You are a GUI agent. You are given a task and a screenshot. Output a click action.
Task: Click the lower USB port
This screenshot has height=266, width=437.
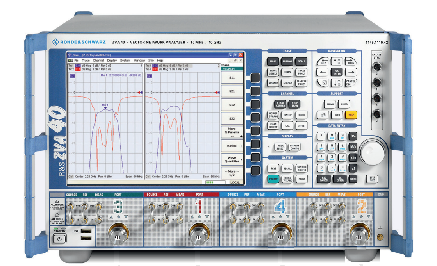(86, 238)
